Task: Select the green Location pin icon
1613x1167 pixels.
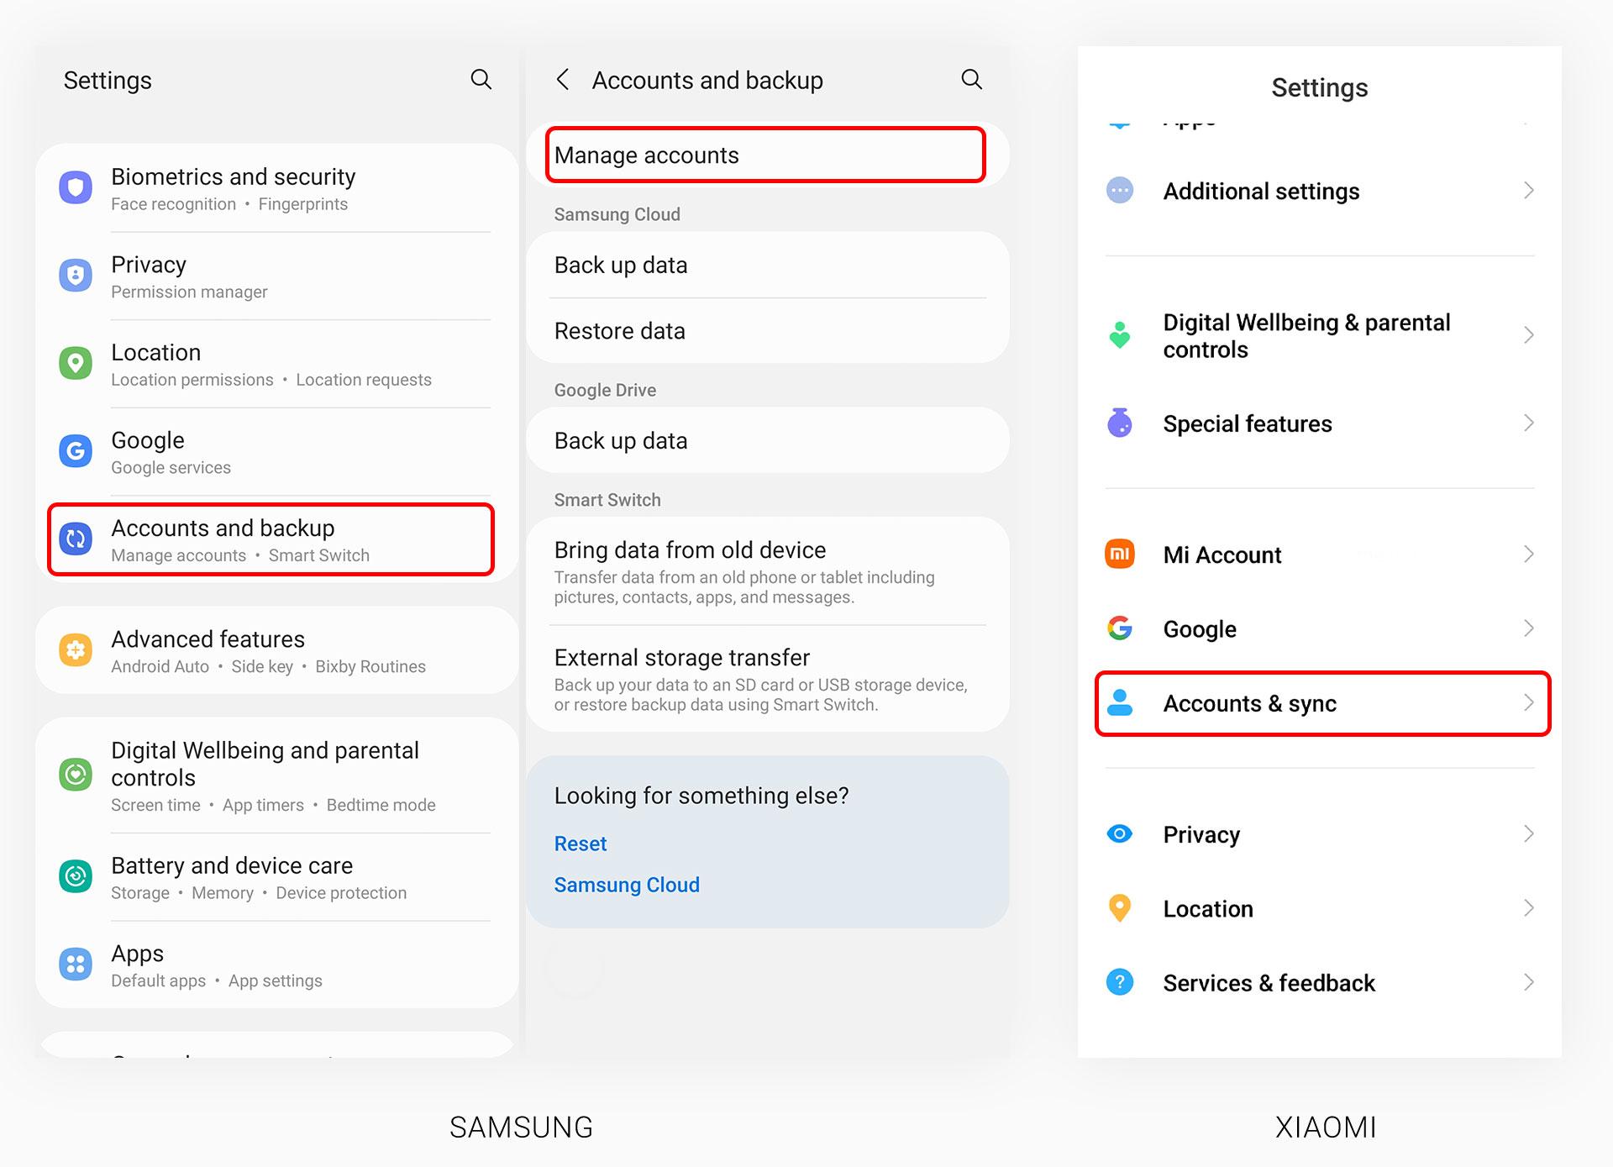Action: coord(76,364)
